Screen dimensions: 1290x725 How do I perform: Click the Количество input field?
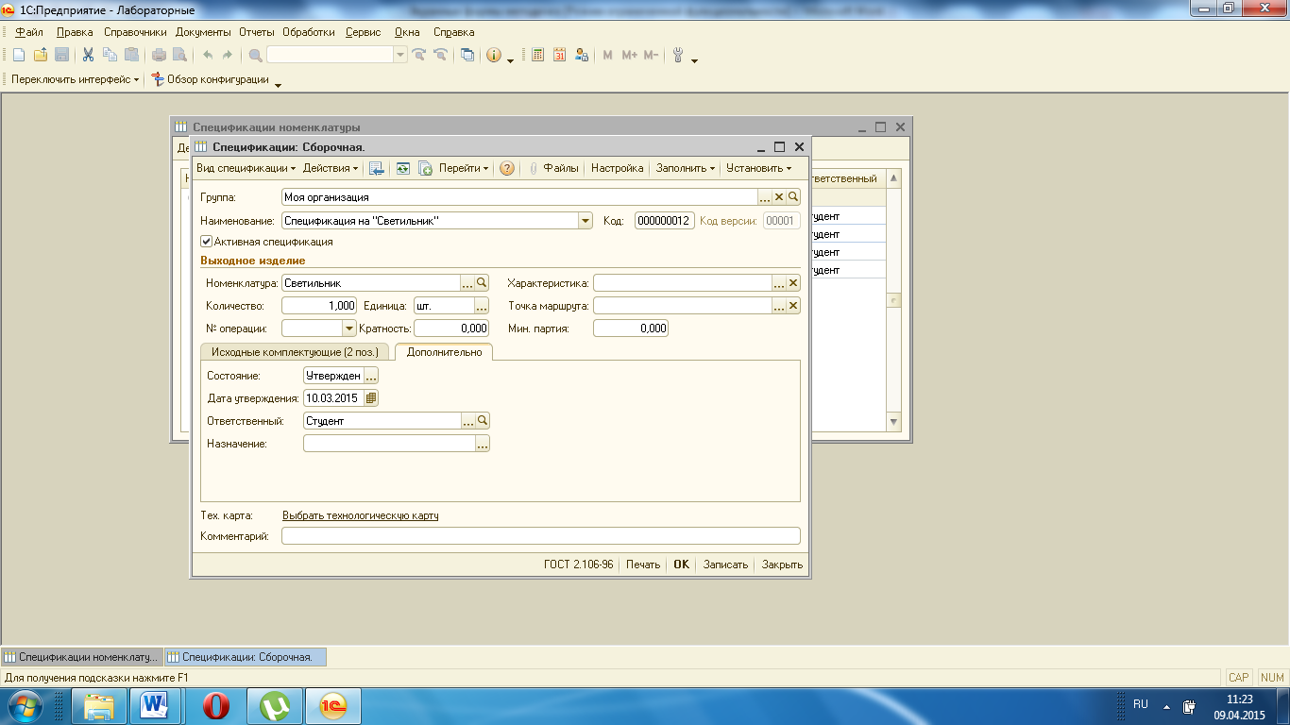(x=319, y=305)
